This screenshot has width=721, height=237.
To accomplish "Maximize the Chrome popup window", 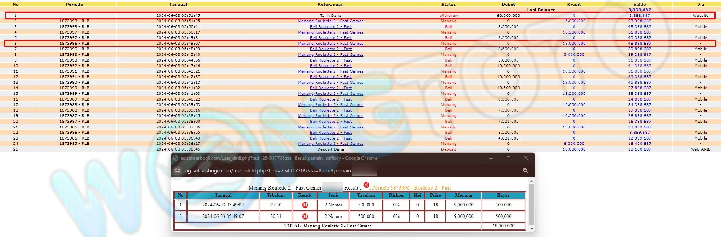I will tap(508, 158).
